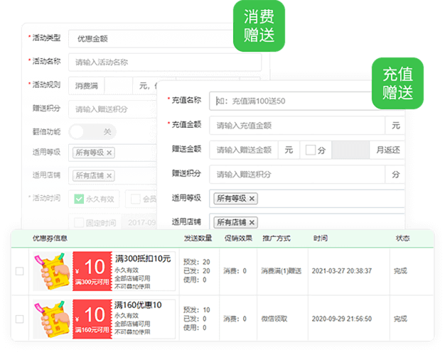This screenshot has width=445, height=352.
Task: Check the 固定时间 checkbox
Action: 79,223
